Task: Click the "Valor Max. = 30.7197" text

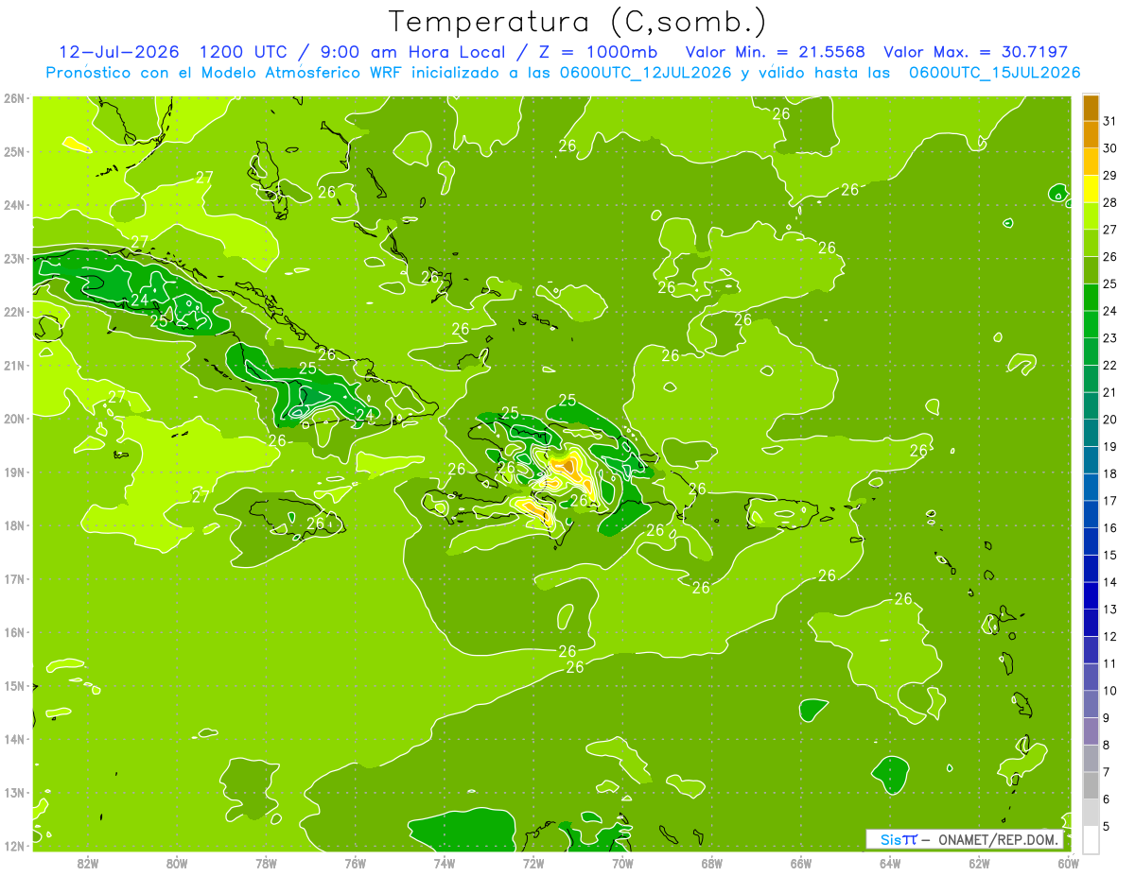Action: (x=975, y=52)
